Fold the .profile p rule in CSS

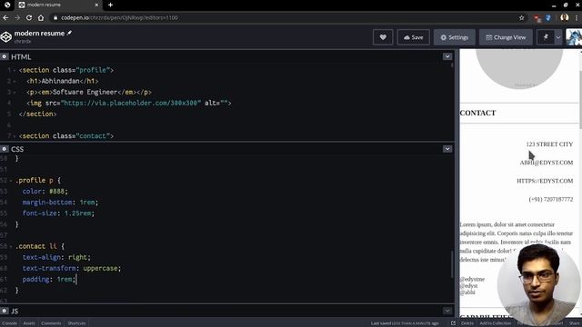pos(11,181)
